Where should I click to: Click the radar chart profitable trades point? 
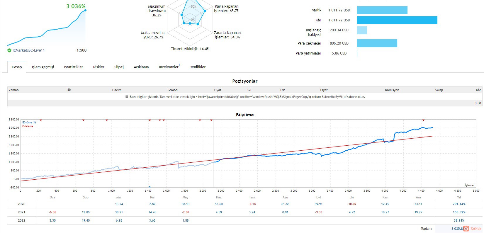click(x=205, y=11)
